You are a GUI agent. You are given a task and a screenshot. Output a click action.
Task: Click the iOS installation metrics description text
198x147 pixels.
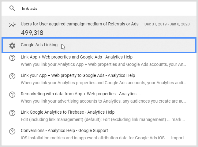101,138
